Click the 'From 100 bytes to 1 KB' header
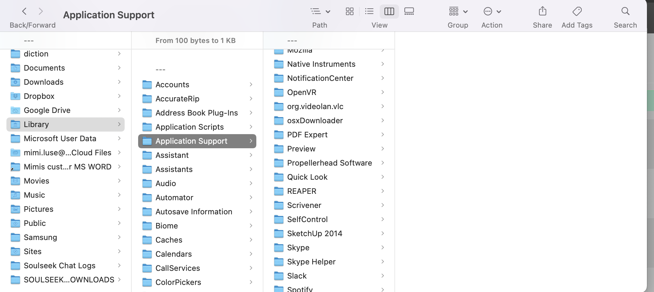The height and width of the screenshot is (292, 654). coord(195,41)
